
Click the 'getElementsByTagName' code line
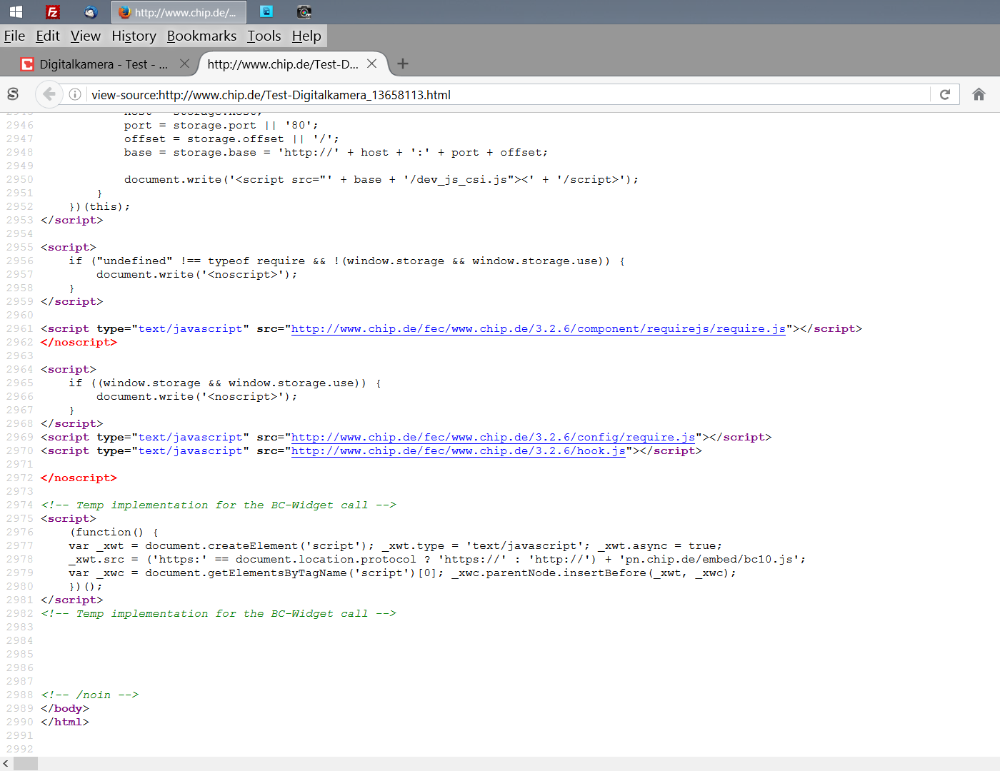[402, 573]
